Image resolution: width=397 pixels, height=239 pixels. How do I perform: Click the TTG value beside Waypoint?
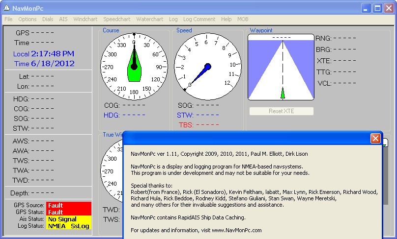(344, 72)
